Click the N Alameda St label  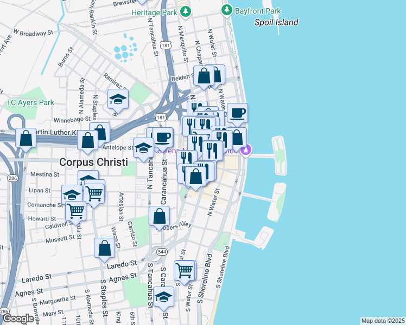tap(81, 96)
